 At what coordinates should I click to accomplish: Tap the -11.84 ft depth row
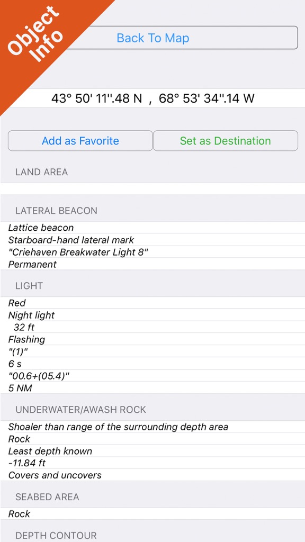(x=152, y=463)
